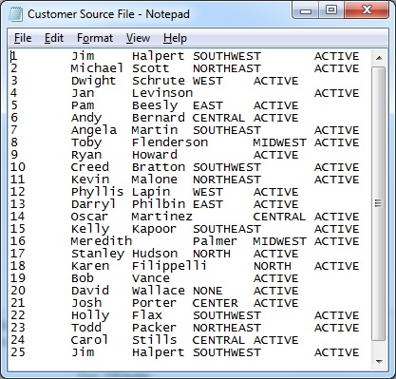Open the View menu
This screenshot has width=396, height=379.
click(x=138, y=38)
